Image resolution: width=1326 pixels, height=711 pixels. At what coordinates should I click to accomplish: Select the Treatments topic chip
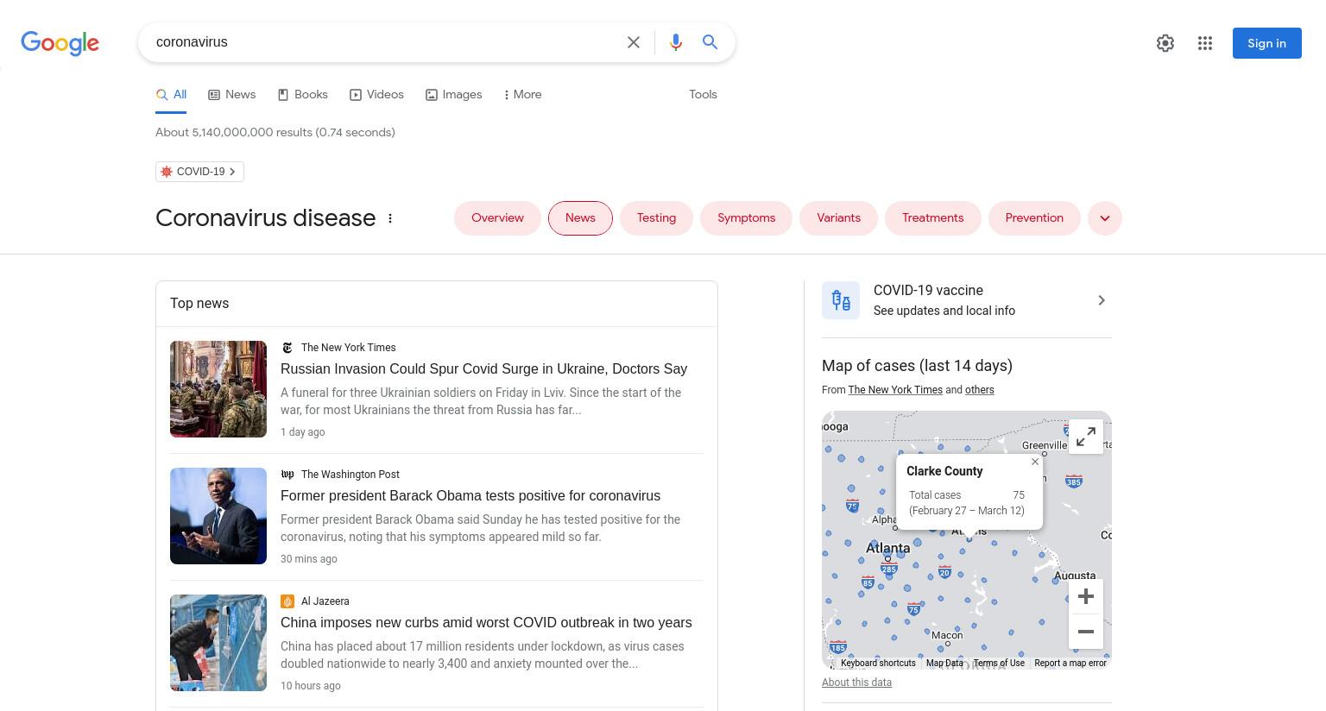932,218
